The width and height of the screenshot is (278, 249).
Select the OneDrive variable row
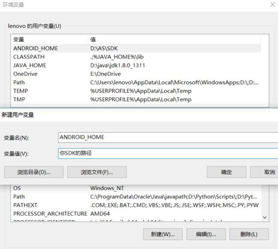(x=136, y=74)
